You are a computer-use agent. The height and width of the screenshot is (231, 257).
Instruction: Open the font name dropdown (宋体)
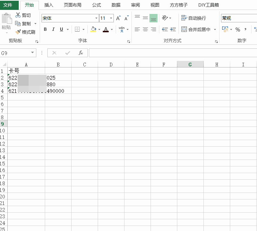pyautogui.click(x=96, y=18)
